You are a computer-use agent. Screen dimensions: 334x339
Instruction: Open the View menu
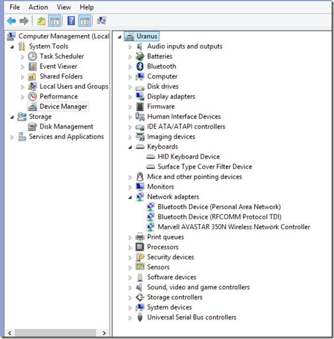64,7
